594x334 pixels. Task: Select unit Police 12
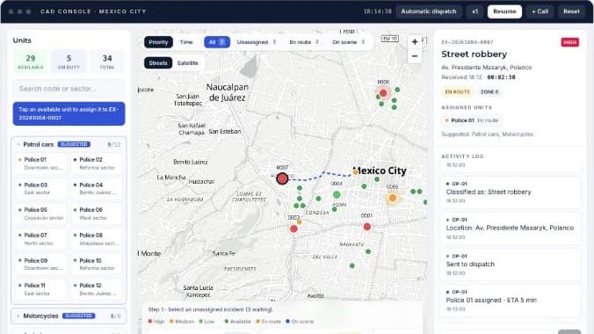click(x=97, y=289)
